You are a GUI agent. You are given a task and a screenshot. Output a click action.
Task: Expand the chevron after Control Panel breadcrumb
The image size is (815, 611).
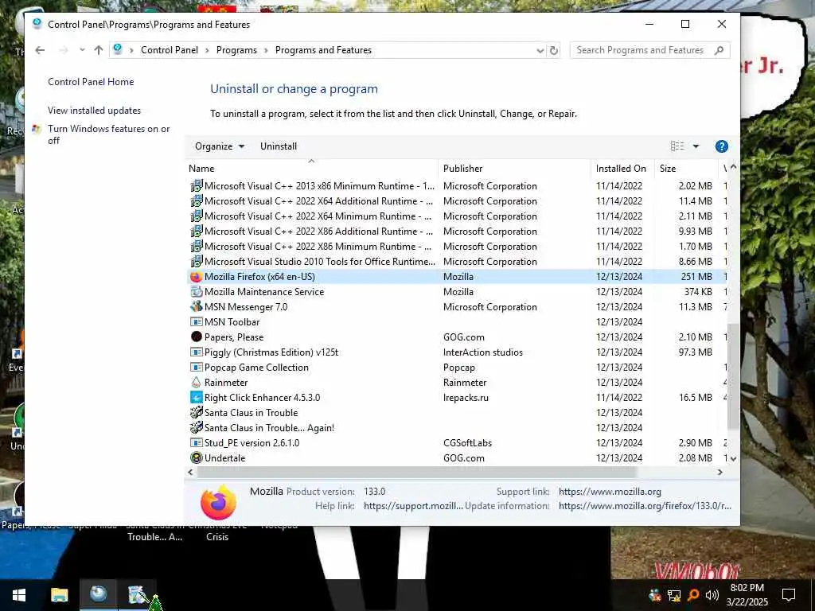[x=207, y=50]
